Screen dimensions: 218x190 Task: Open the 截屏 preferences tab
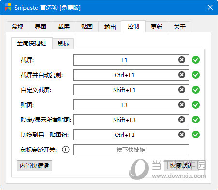coord(64,27)
